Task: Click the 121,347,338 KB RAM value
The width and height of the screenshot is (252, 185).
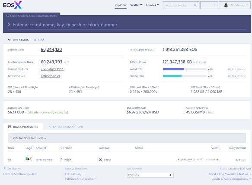Action: [177, 62]
